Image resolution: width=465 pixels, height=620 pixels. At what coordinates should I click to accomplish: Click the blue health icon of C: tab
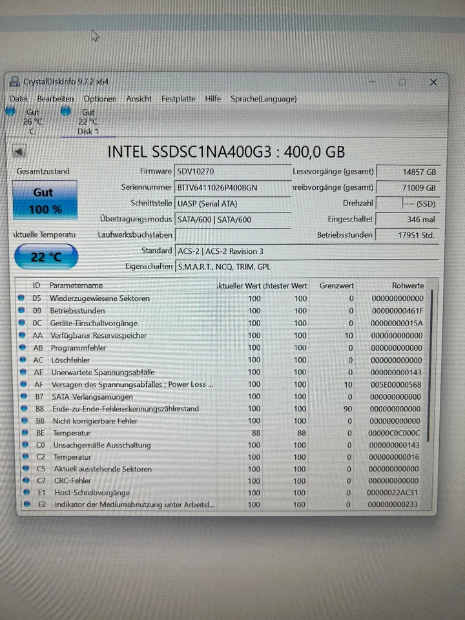click(11, 112)
